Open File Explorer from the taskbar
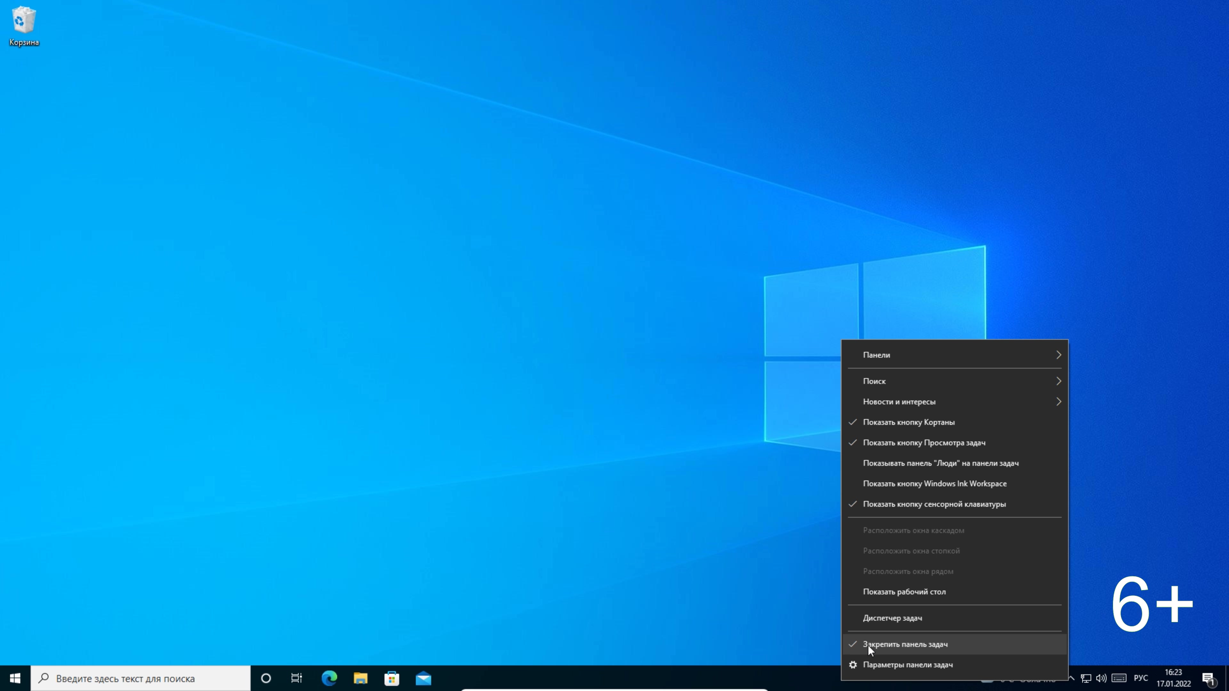The image size is (1229, 691). [x=360, y=678]
